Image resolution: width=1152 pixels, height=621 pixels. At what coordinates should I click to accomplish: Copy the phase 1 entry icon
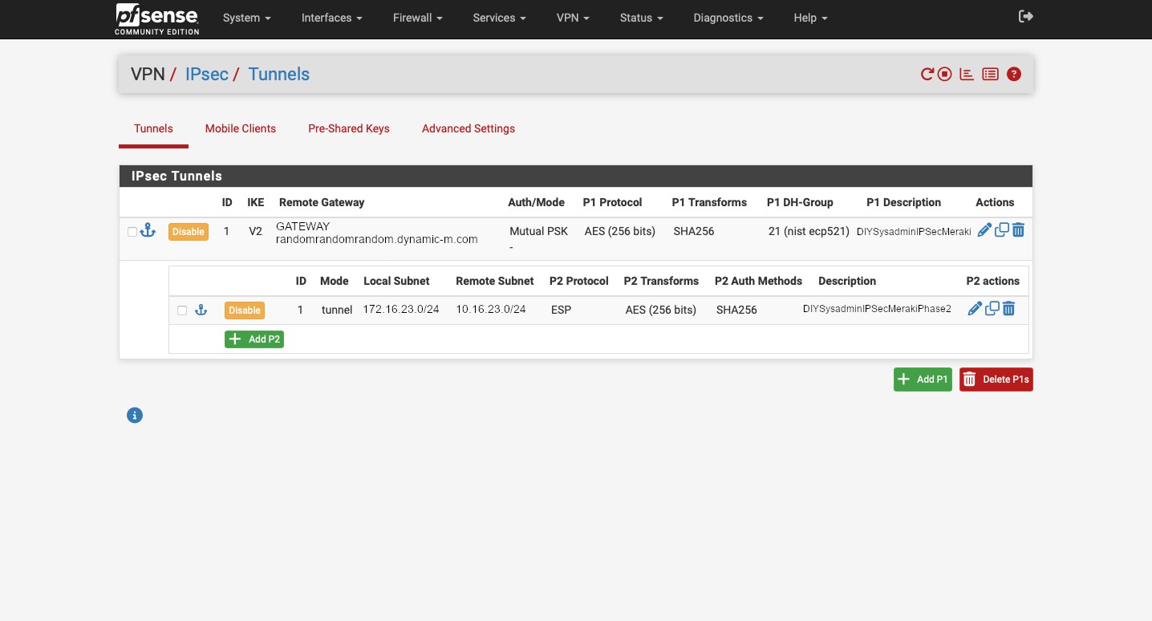(x=1001, y=230)
